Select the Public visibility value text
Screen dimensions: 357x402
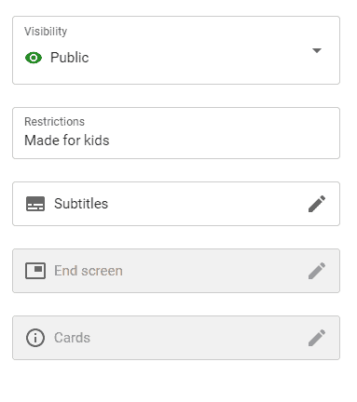(x=70, y=58)
